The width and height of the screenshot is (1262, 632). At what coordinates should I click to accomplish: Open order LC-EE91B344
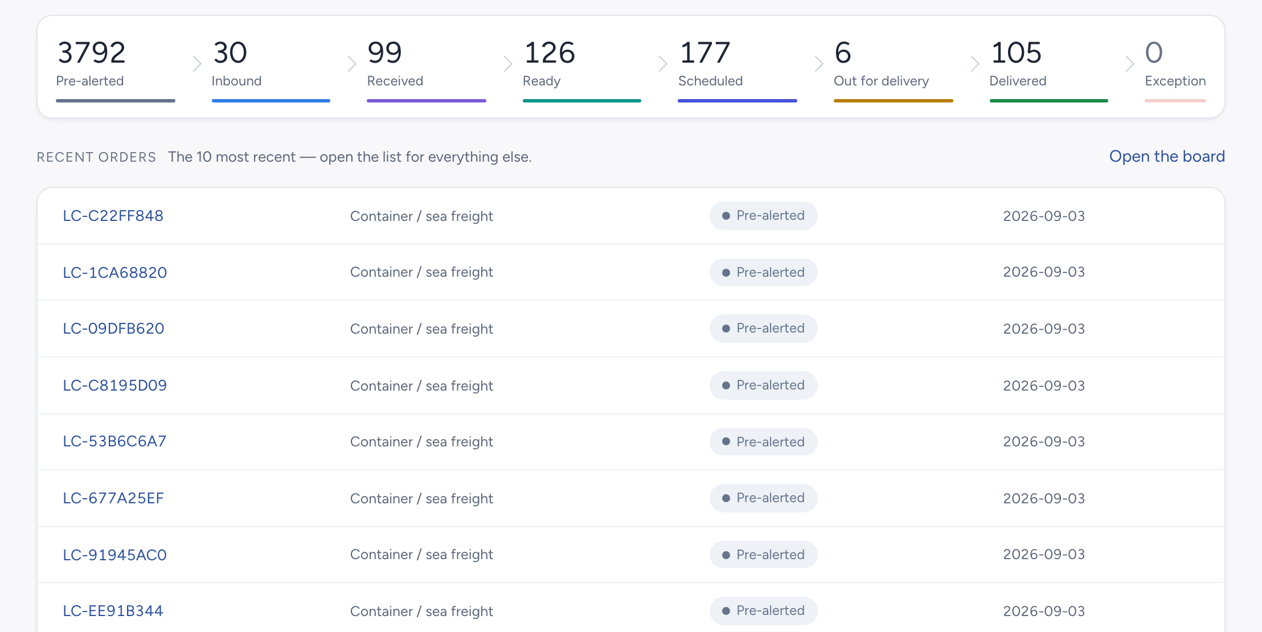coord(113,611)
